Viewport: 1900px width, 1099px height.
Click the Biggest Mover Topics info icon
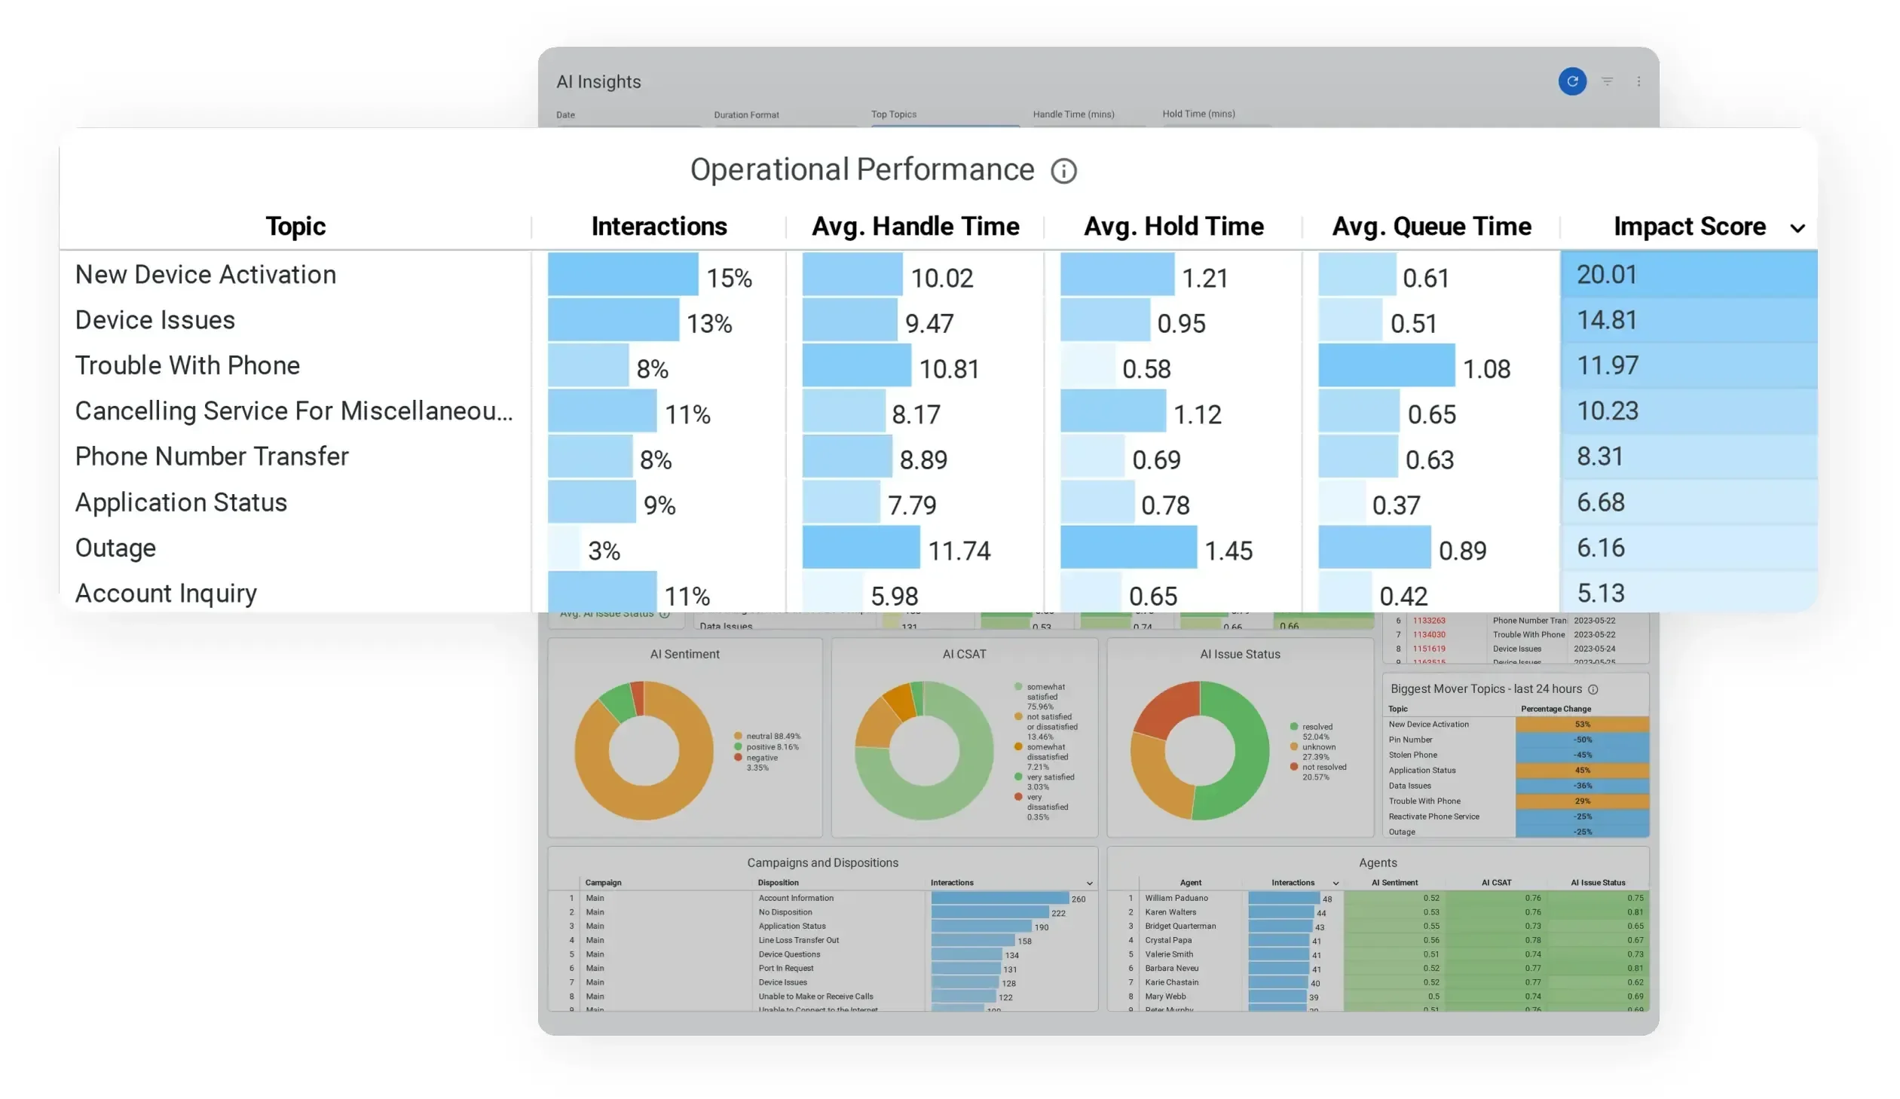pyautogui.click(x=1593, y=689)
